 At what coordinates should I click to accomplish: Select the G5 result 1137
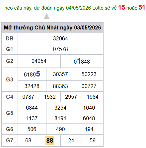pyautogui.click(x=32, y=119)
